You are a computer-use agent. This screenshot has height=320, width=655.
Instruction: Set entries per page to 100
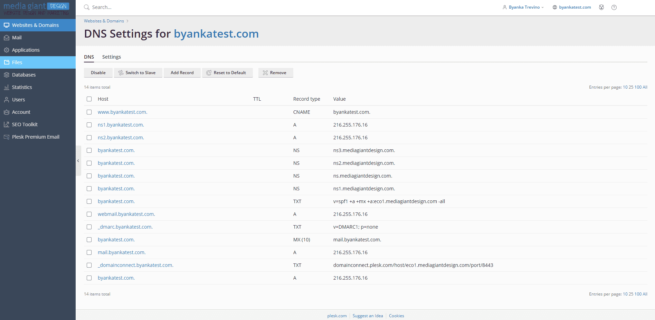point(638,87)
